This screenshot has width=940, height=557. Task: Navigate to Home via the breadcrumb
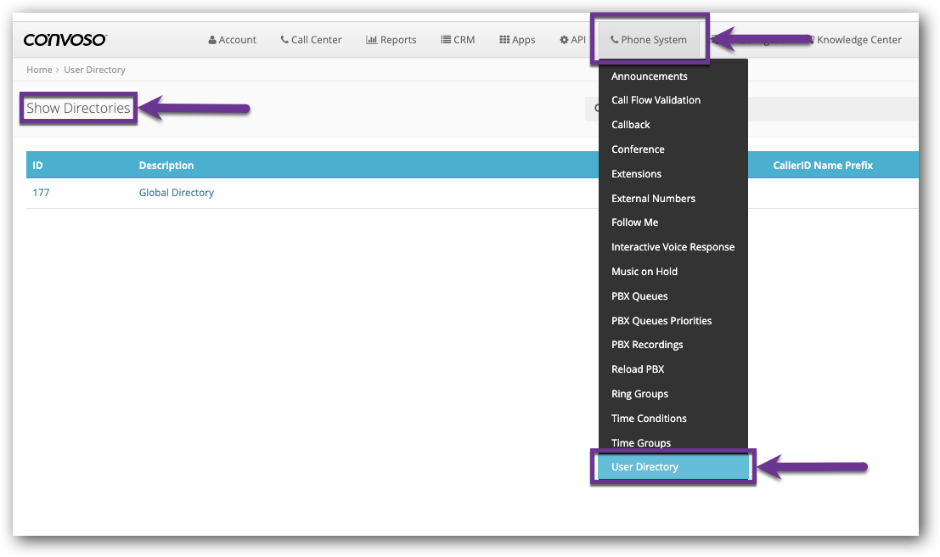39,70
